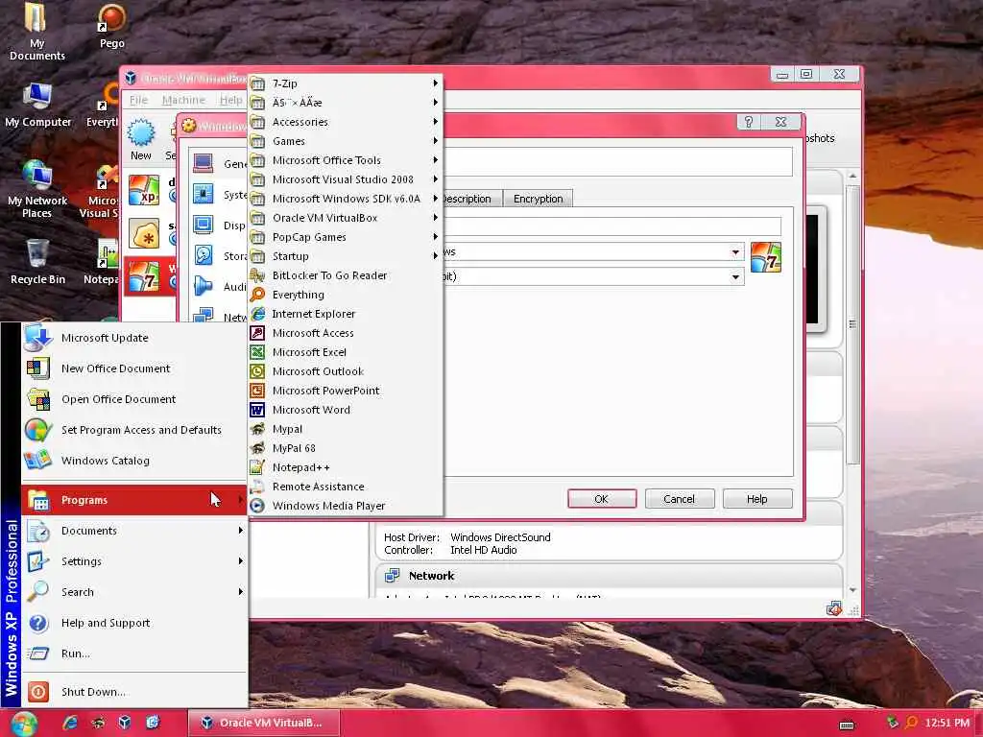
Task: Click New VM button in VirtualBox toolbar
Action: (x=141, y=139)
